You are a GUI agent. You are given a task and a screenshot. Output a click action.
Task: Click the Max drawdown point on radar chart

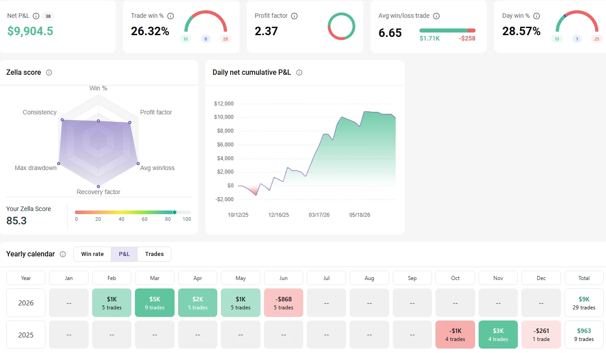tap(58, 164)
